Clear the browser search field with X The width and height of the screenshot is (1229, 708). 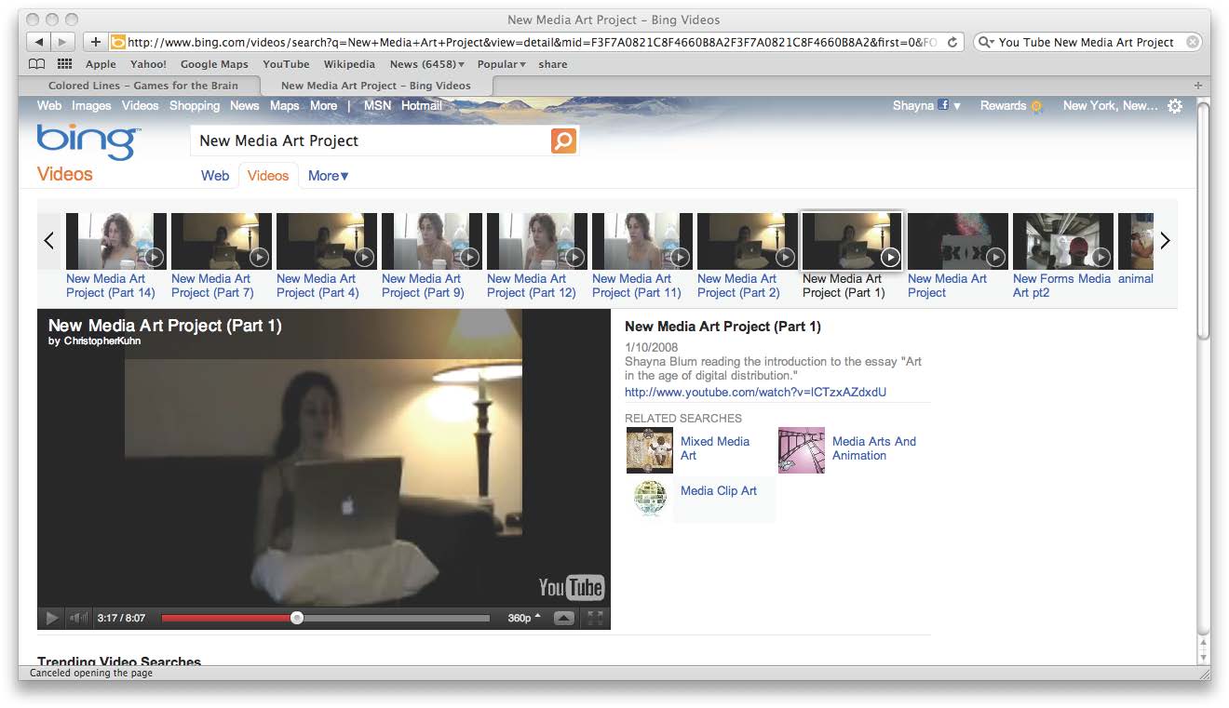pyautogui.click(x=1193, y=42)
